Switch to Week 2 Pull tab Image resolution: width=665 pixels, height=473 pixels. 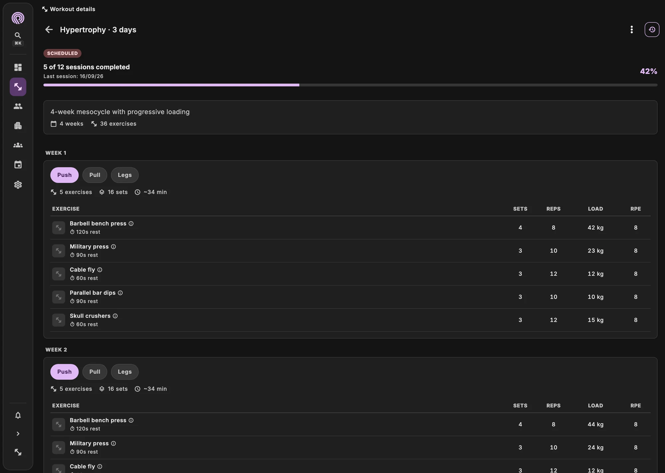click(95, 372)
